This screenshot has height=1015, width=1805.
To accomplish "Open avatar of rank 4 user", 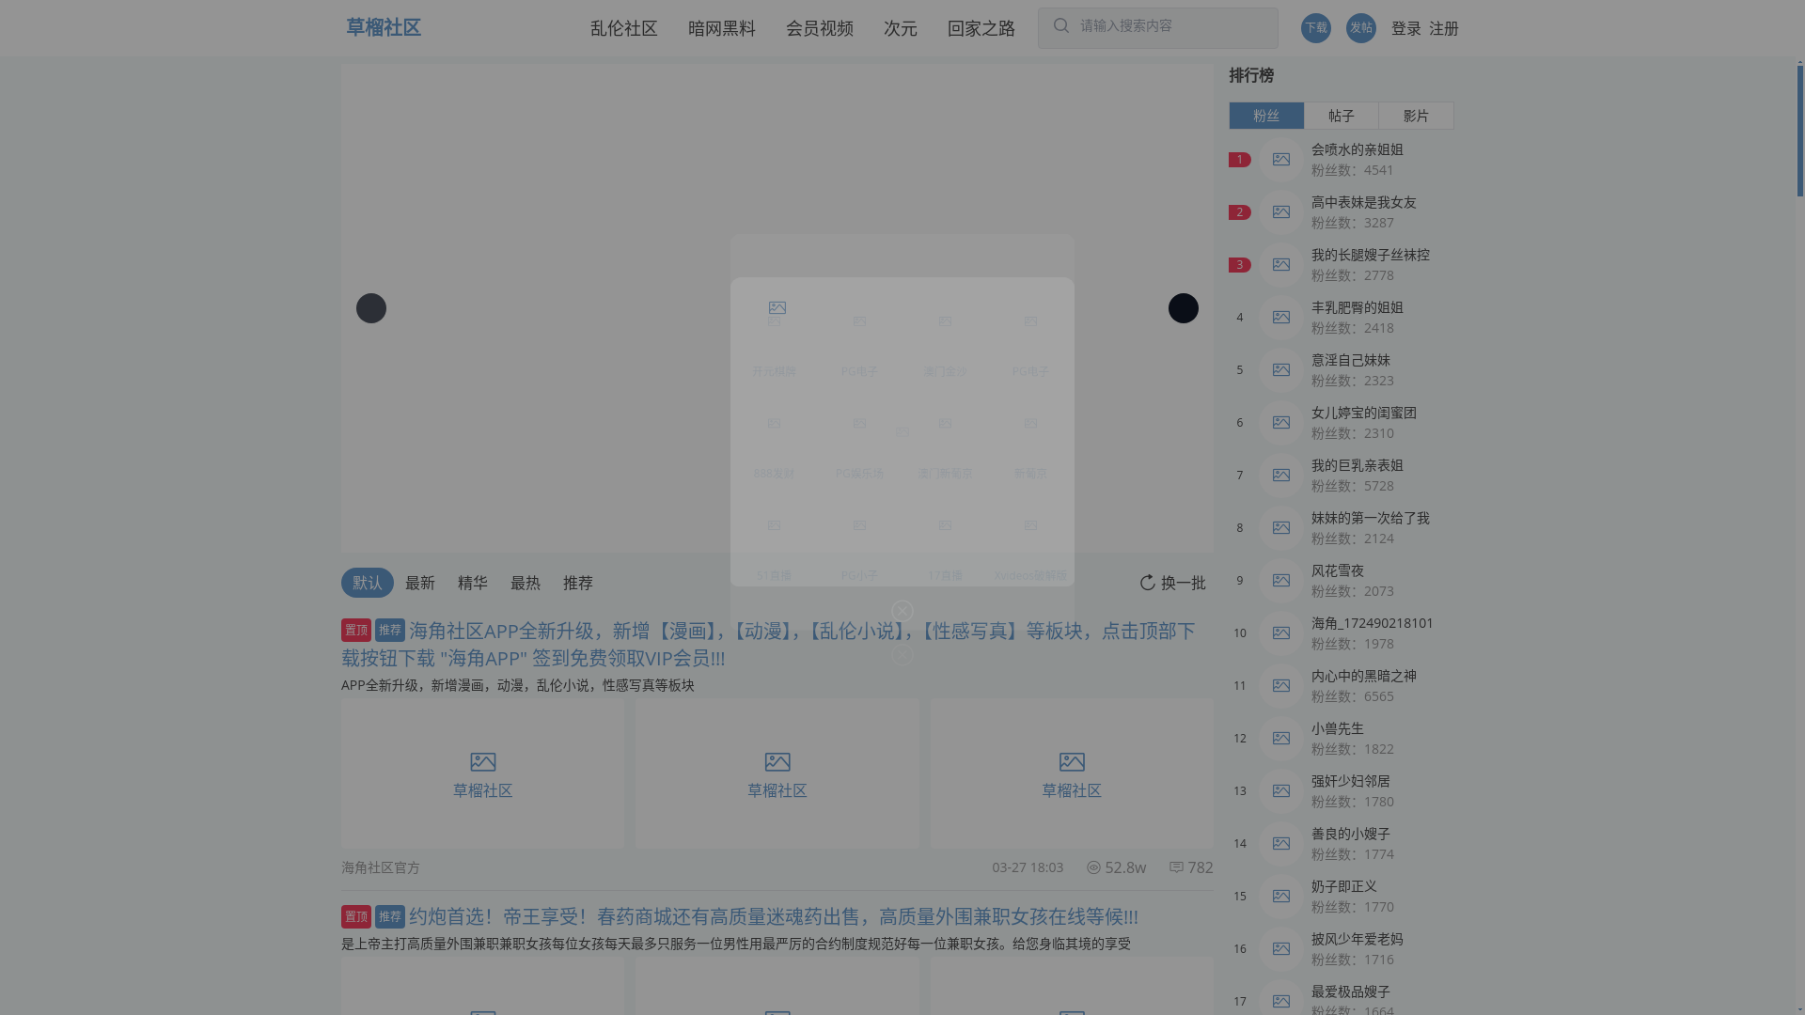I will pyautogui.click(x=1281, y=318).
